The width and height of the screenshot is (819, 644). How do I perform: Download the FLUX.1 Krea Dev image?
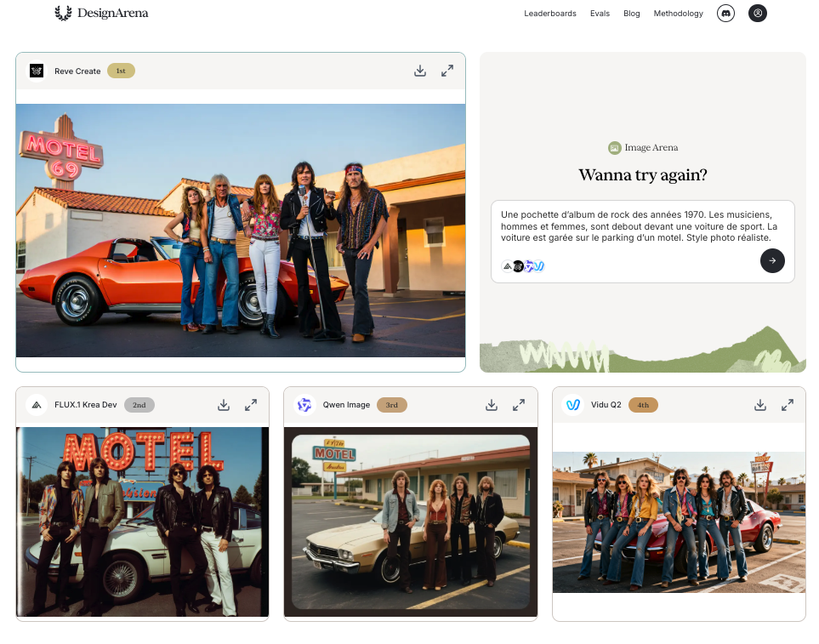(224, 405)
